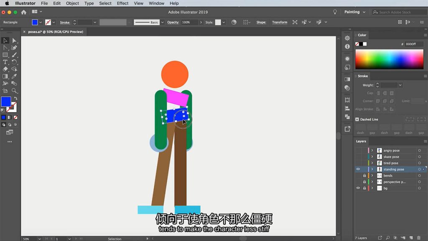Expand the angry pose layer
The height and width of the screenshot is (241, 428).
point(372,150)
